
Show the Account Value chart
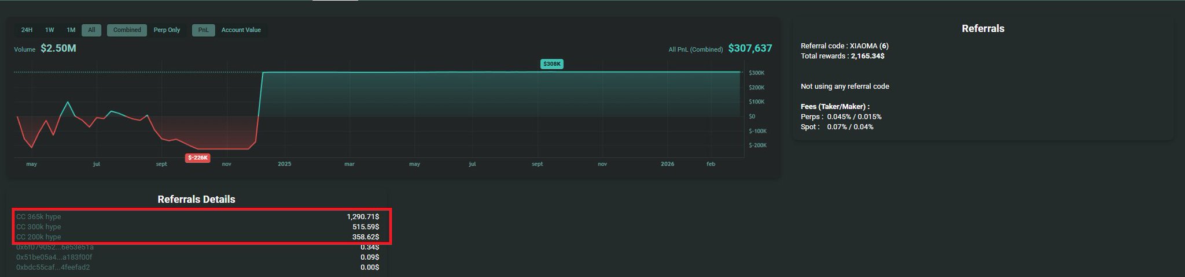pos(241,30)
